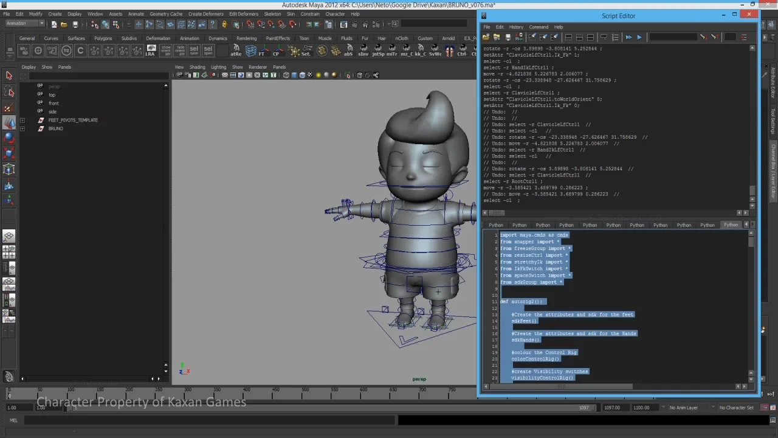Switch to the Polygons shelf tab

[103, 38]
